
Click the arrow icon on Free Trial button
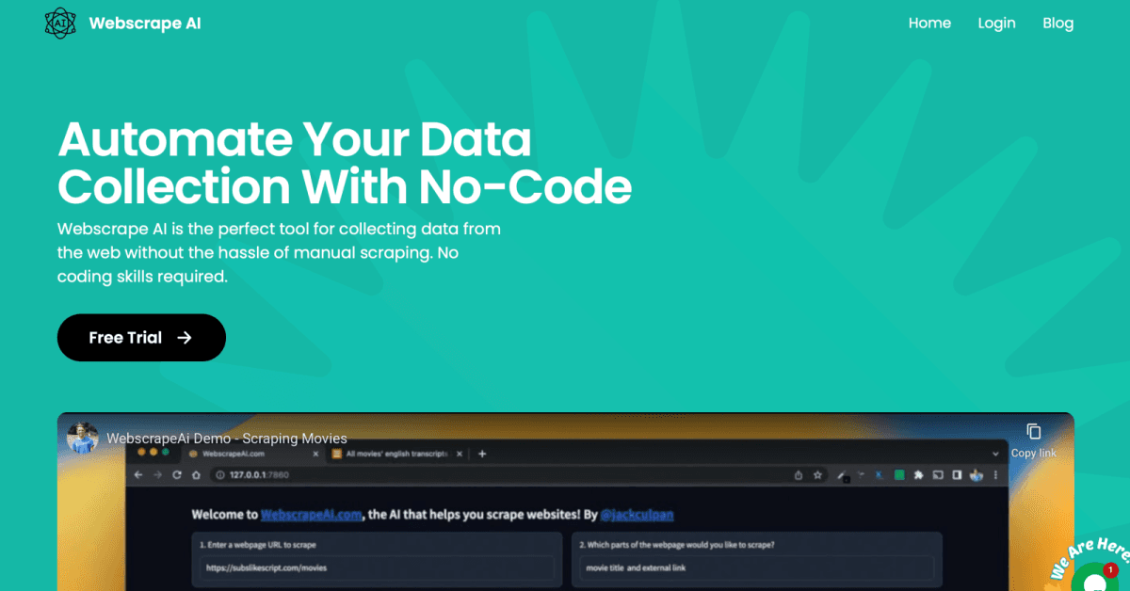pyautogui.click(x=185, y=338)
